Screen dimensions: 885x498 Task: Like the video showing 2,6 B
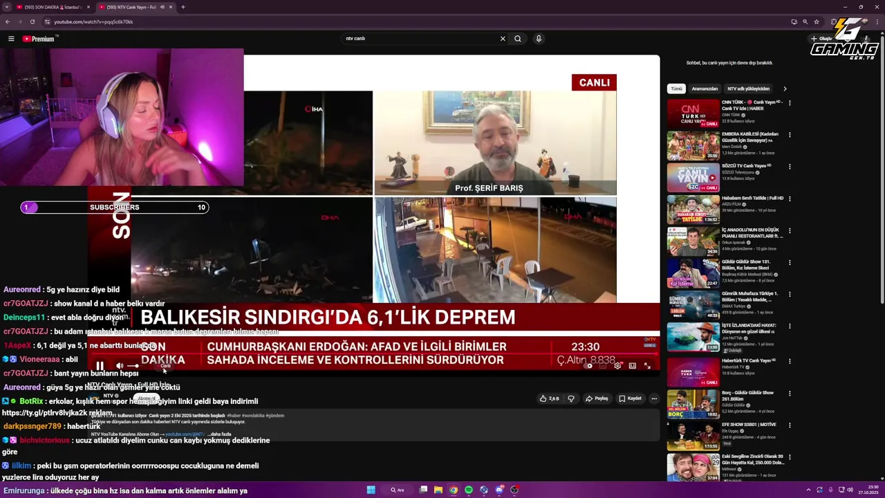[550, 398]
